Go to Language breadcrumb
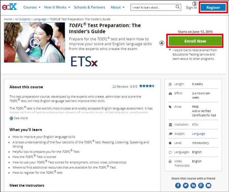The image size is (229, 192). click(x=40, y=19)
